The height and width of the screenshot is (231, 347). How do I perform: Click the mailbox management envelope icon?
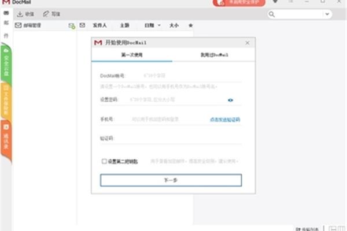pos(18,25)
